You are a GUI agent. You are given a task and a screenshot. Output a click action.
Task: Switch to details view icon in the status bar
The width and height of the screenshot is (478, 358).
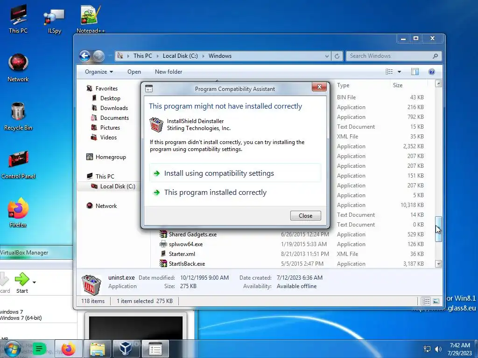pyautogui.click(x=426, y=301)
